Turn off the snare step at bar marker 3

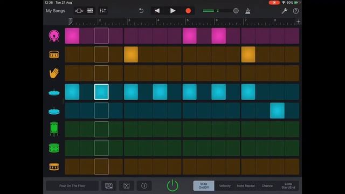131,54
